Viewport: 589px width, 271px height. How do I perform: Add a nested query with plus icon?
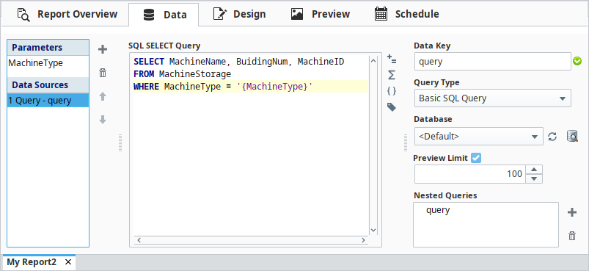tap(572, 213)
